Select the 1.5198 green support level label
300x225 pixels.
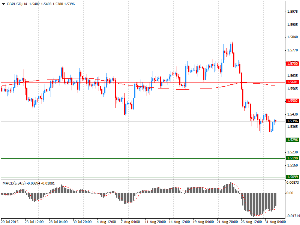(292, 158)
